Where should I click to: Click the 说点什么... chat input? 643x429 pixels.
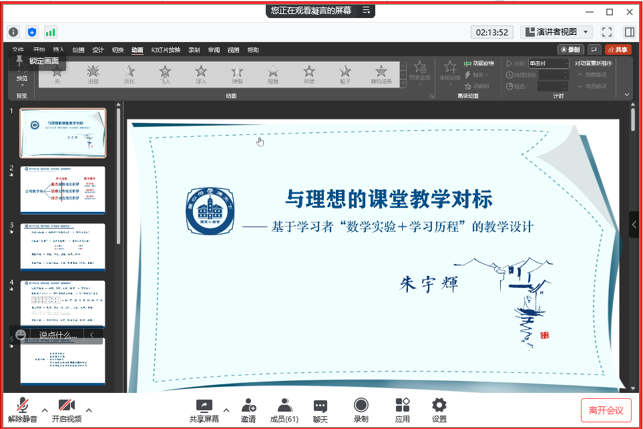57,335
